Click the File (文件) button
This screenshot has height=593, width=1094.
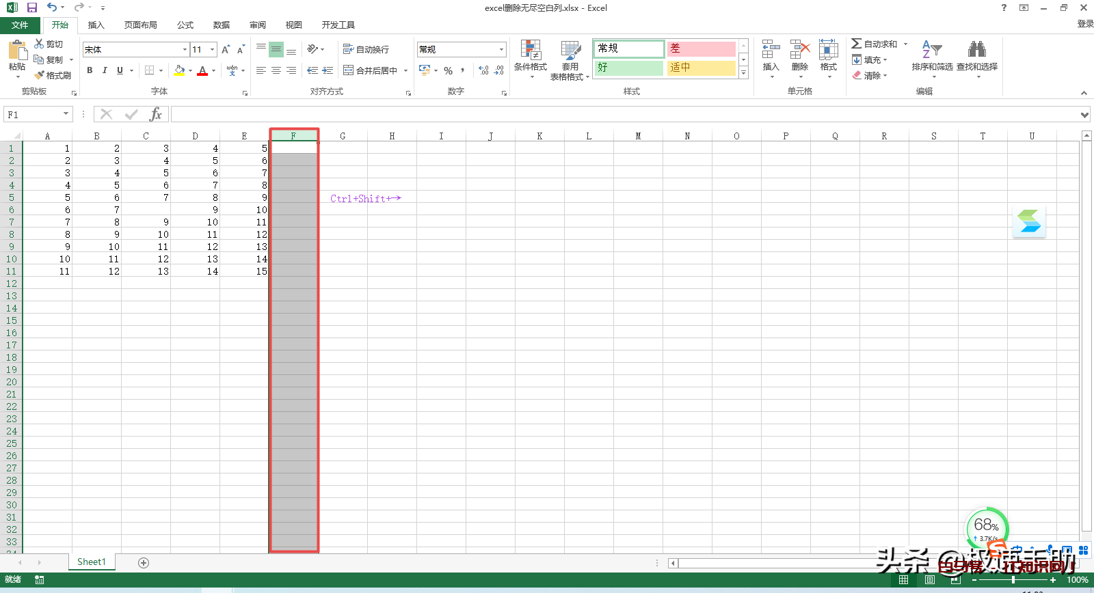pos(20,25)
